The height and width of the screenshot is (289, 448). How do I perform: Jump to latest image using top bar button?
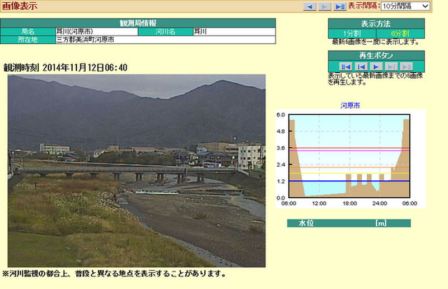[x=340, y=6]
